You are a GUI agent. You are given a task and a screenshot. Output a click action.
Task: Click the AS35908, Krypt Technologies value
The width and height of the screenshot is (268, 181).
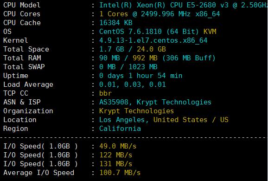click(155, 102)
